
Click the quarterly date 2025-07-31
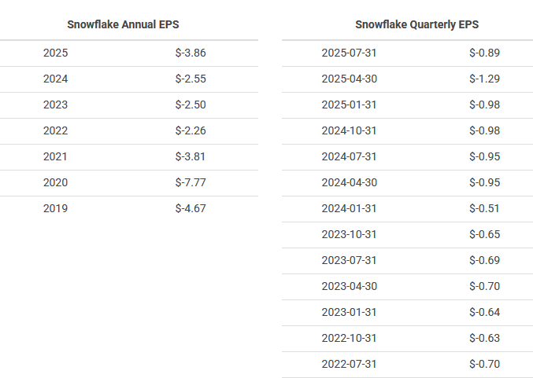point(350,53)
